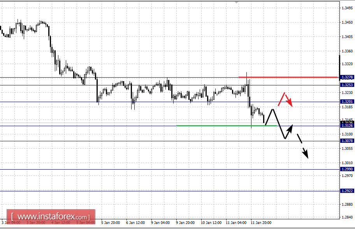Click the chart shift triangle marker at top
Image resolution: width=355 pixels, height=229 pixels.
click(x=237, y=2)
